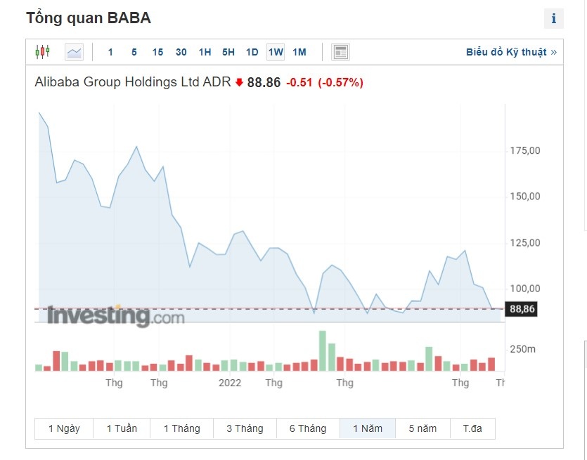The image size is (587, 460).
Task: Select the 1M timeframe icon
Action: point(299,51)
